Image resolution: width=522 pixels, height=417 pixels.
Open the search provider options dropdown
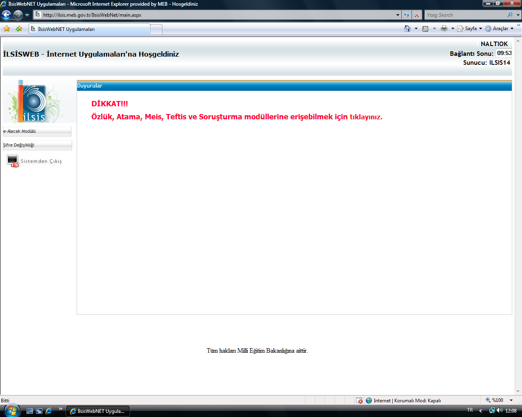pyautogui.click(x=518, y=15)
